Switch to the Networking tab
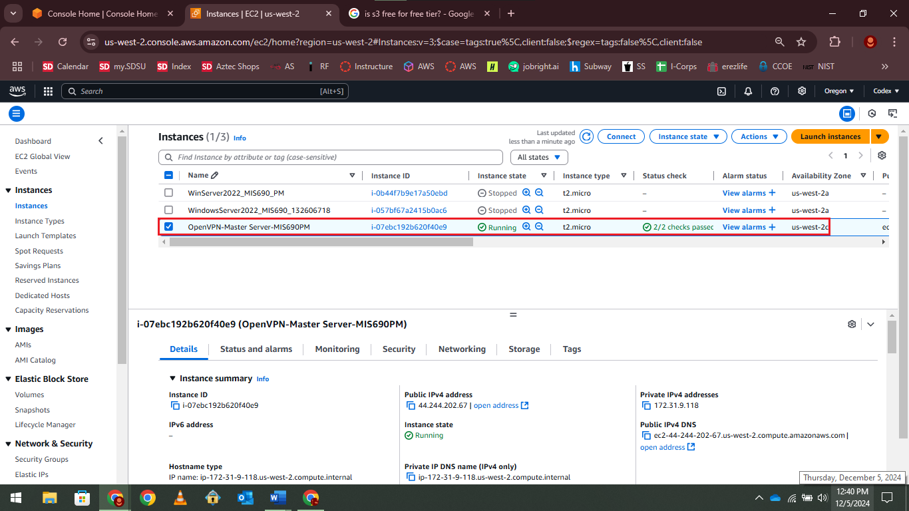 [462, 349]
